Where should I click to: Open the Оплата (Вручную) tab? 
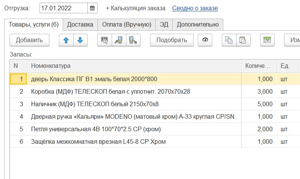(x=126, y=25)
